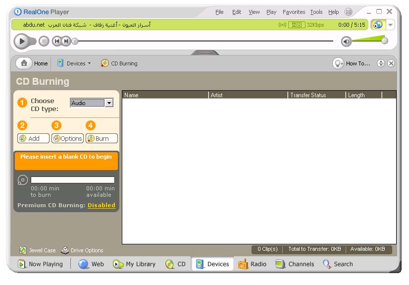Viewport: 409px width, 285px height.
Task: Switch to Channels tab
Action: point(295,264)
